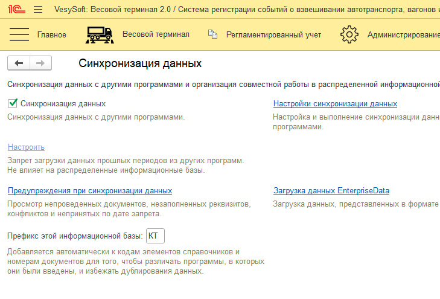
Task: Open Настройки синхронизации данных link
Action: (x=335, y=104)
